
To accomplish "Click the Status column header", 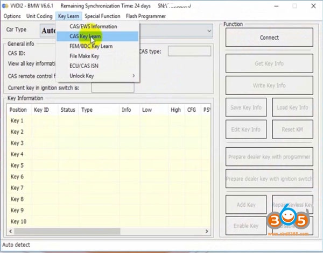I will click(x=68, y=110).
